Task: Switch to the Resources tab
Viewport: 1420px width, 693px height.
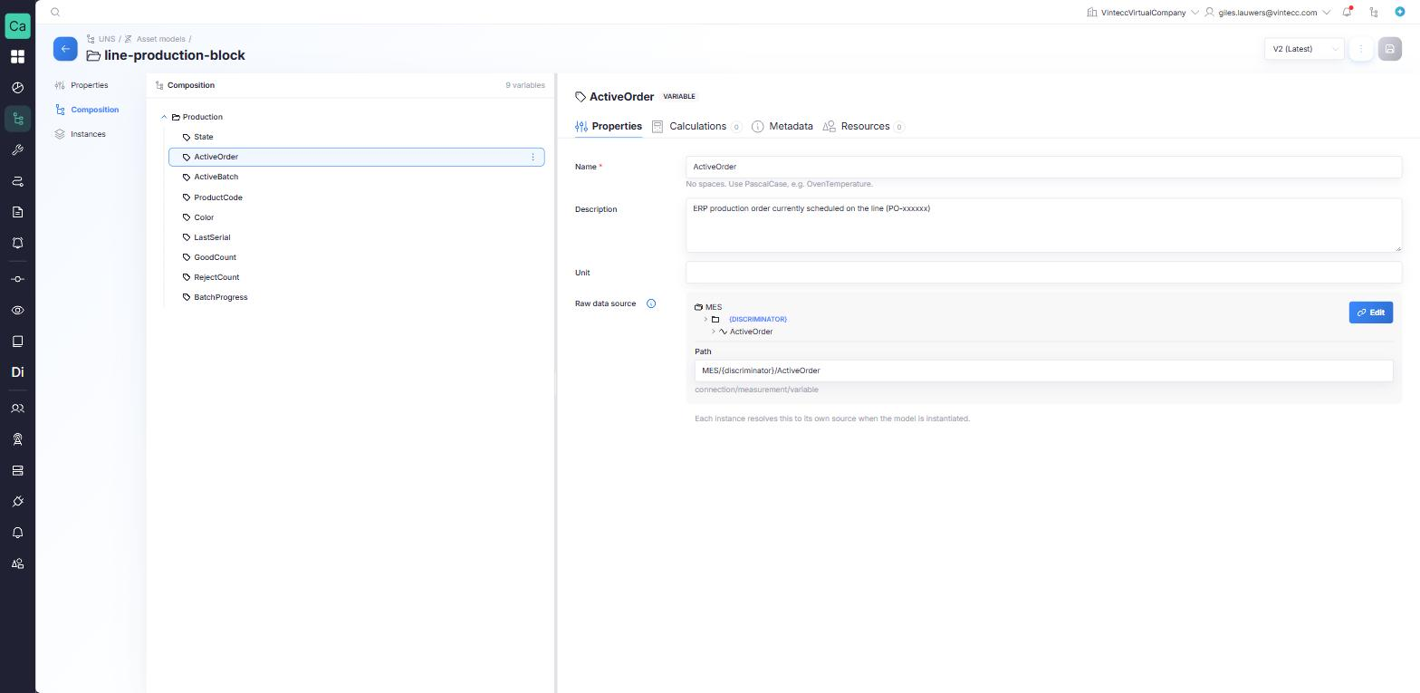Action: tap(863, 126)
